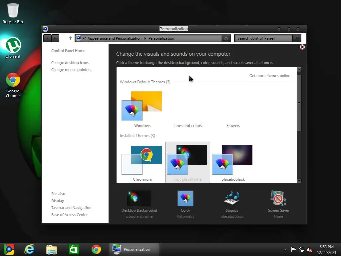The image size is (341, 256).
Task: Open File Explorer from the taskbar
Action: (x=52, y=249)
